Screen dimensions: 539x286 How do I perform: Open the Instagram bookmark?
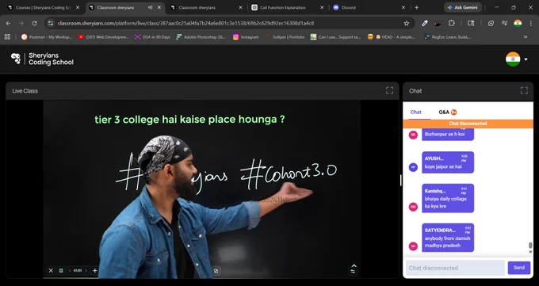point(246,36)
